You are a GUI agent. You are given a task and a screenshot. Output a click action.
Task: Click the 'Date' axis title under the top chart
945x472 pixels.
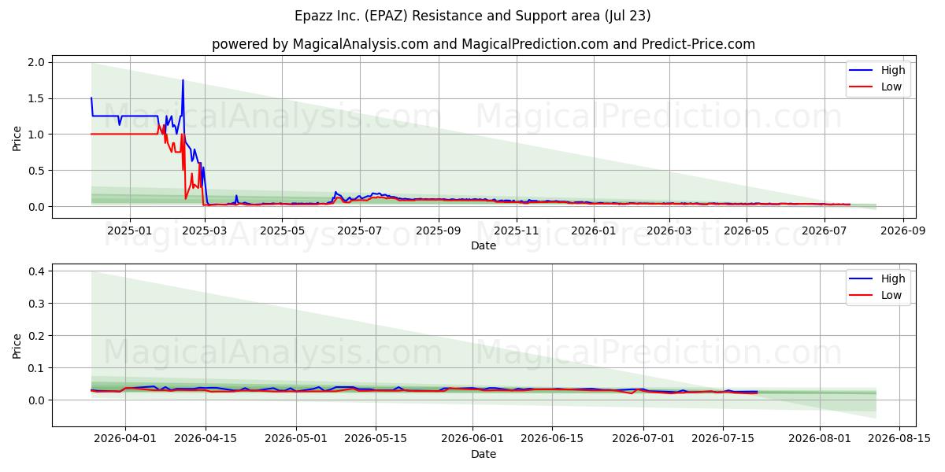[x=484, y=245]
